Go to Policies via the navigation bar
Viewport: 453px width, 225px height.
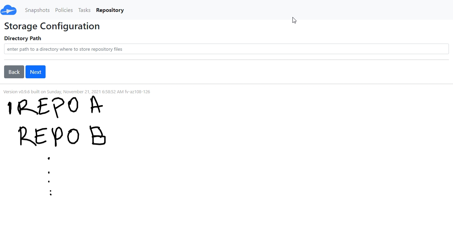tap(64, 10)
